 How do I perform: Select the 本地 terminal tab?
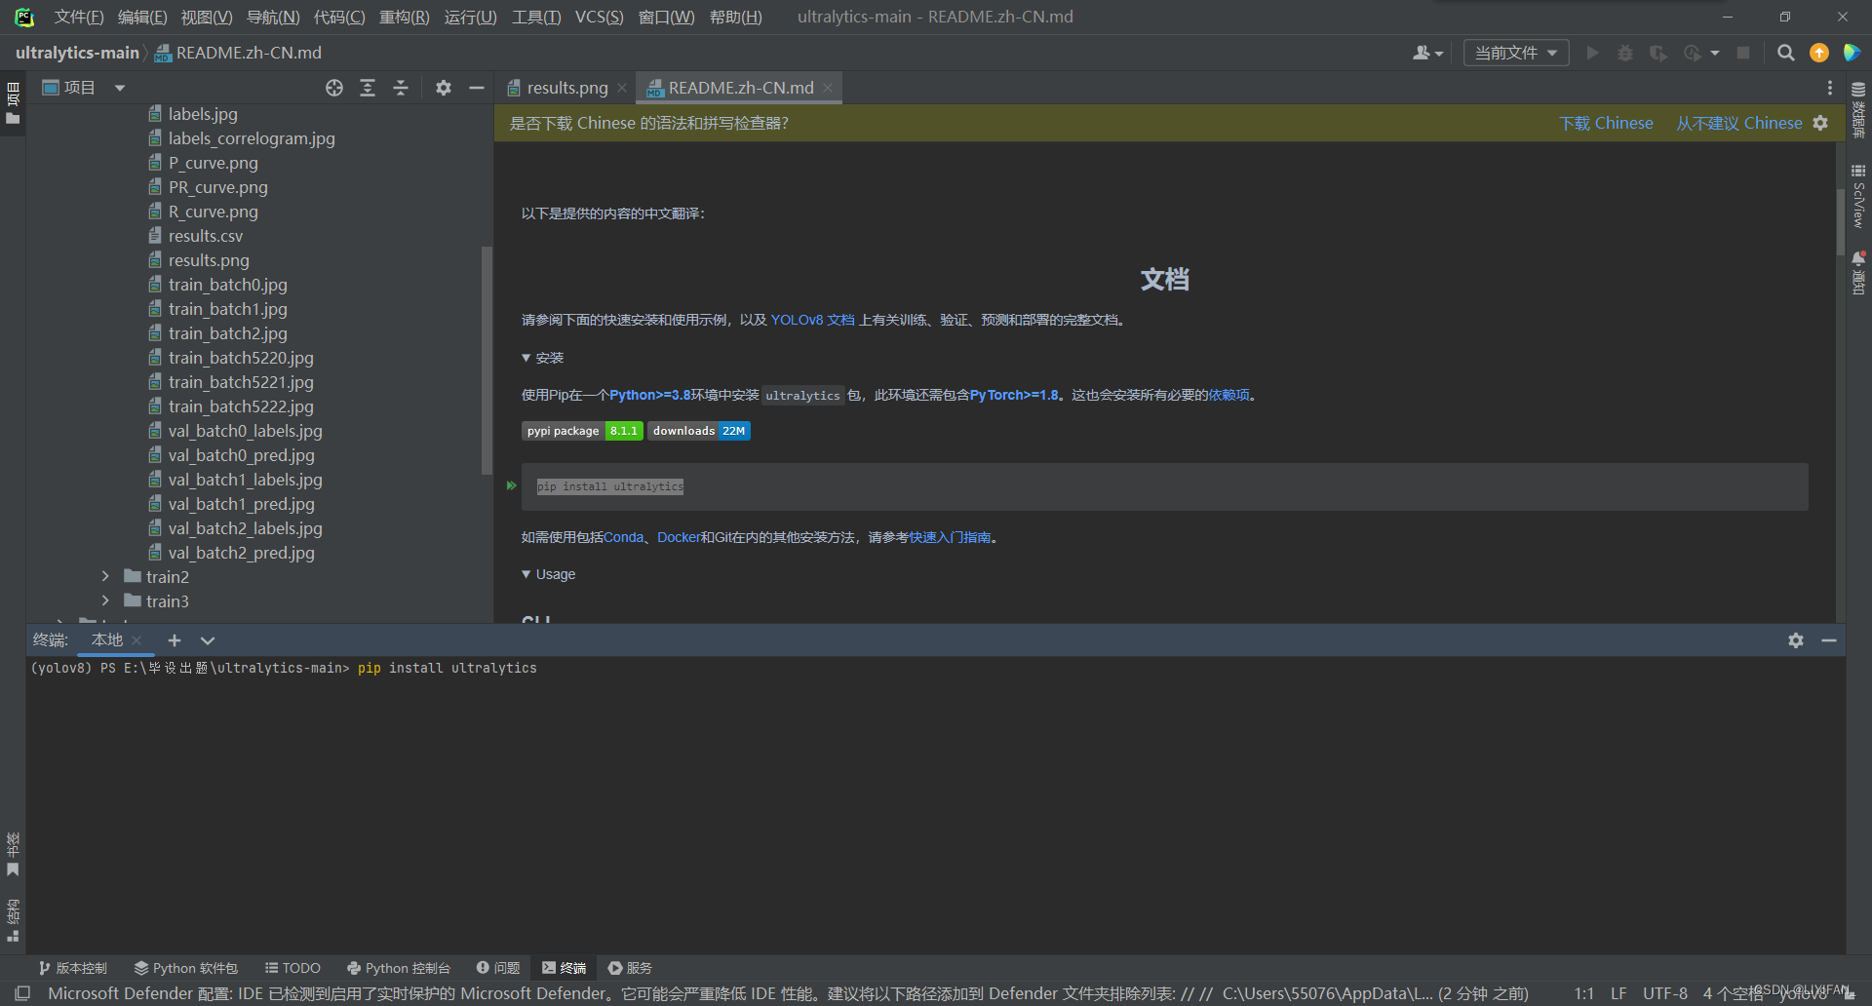[107, 640]
